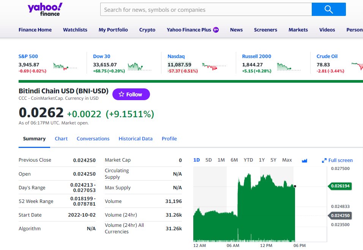
Task: Open the Screeners menu
Action: 265,30
